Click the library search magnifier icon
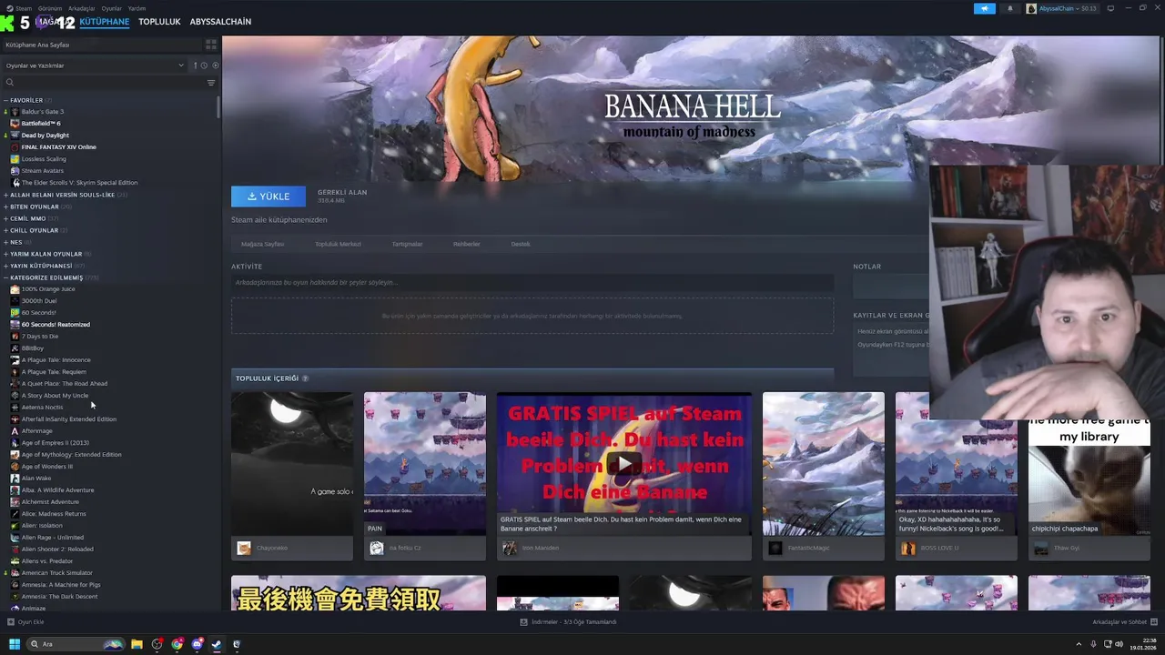The image size is (1165, 655). click(10, 83)
